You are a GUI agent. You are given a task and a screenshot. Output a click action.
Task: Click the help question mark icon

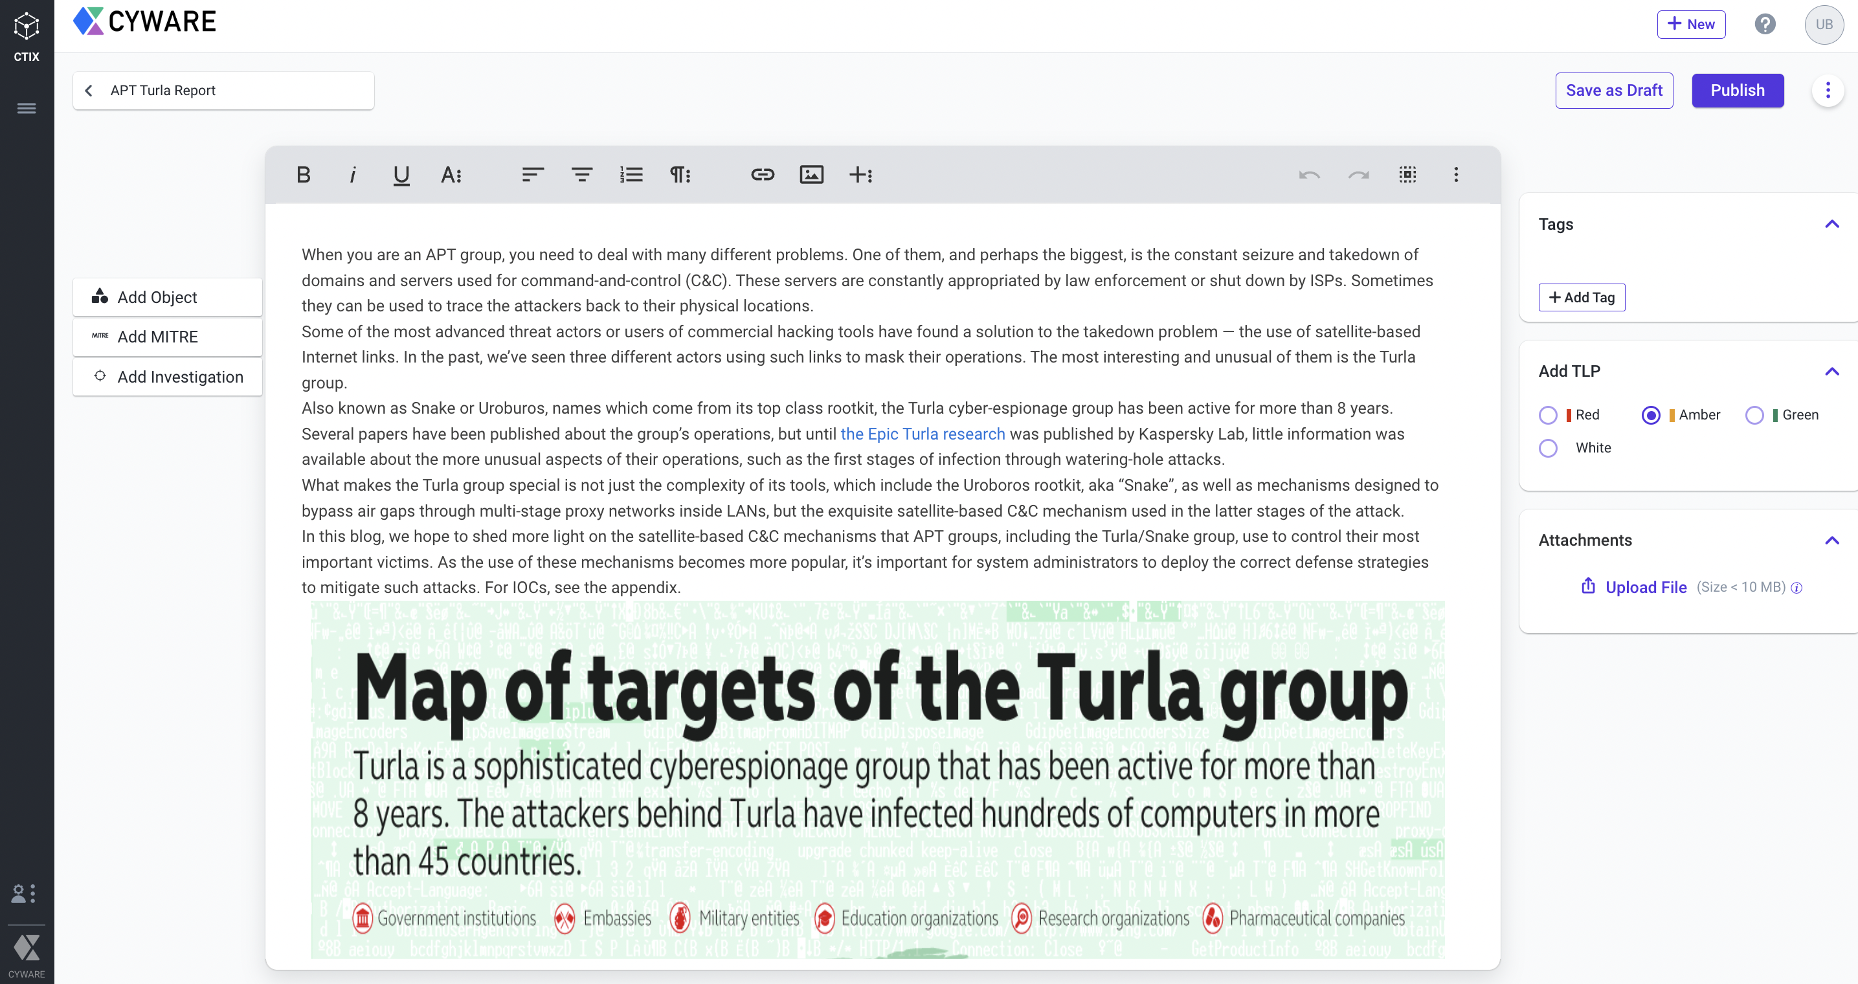(1764, 25)
